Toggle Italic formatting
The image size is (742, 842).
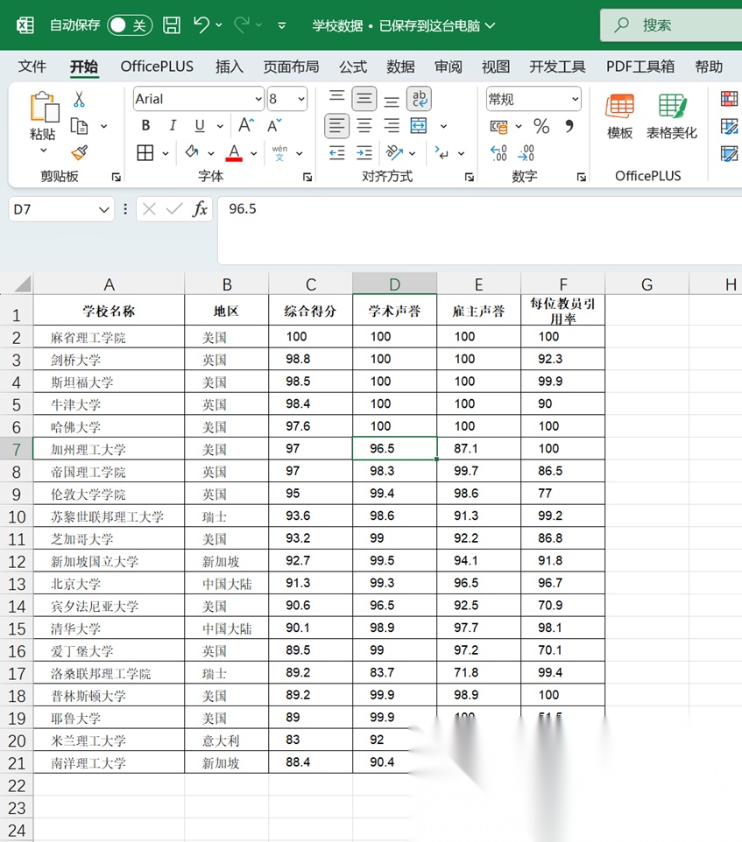pyautogui.click(x=173, y=126)
